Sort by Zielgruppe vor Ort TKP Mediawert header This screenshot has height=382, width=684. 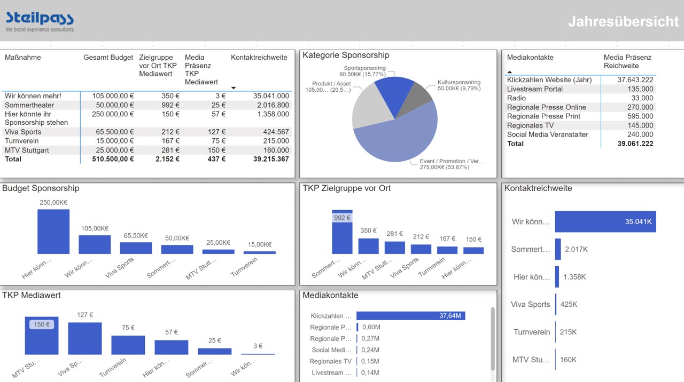coord(158,66)
